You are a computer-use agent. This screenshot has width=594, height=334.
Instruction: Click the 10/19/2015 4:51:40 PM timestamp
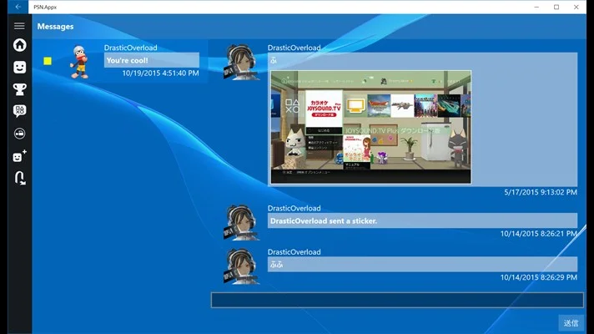tap(160, 73)
